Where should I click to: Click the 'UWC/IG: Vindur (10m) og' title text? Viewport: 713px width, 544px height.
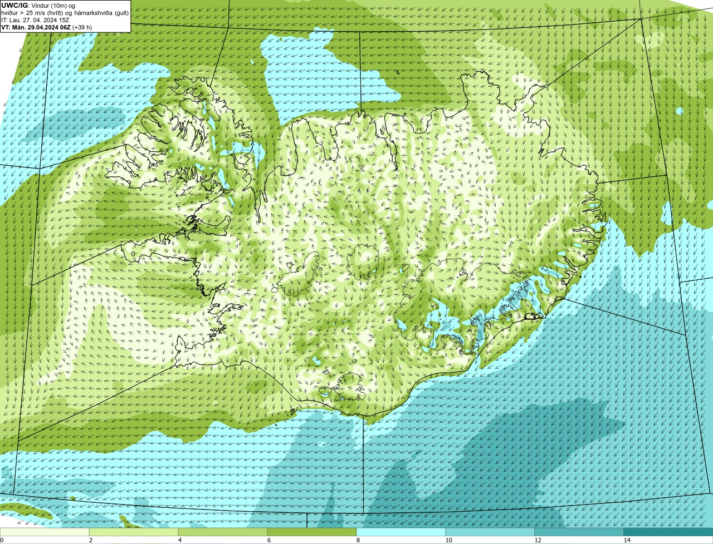pos(38,6)
